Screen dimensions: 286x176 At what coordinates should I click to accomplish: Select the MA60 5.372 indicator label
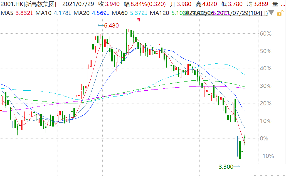click(x=129, y=13)
